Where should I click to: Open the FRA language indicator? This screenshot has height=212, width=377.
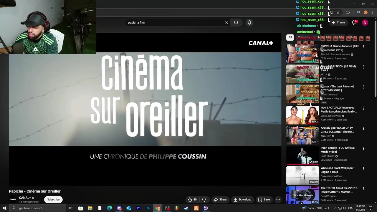[350, 208]
